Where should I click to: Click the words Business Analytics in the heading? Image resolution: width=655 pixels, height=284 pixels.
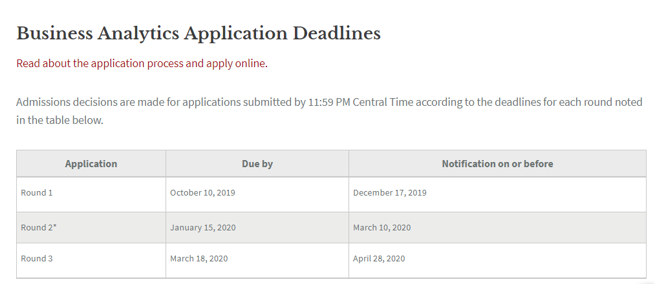coord(97,34)
